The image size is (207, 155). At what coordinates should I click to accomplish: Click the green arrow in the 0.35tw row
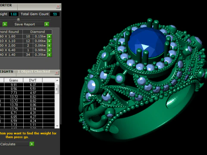[x=49, y=55]
